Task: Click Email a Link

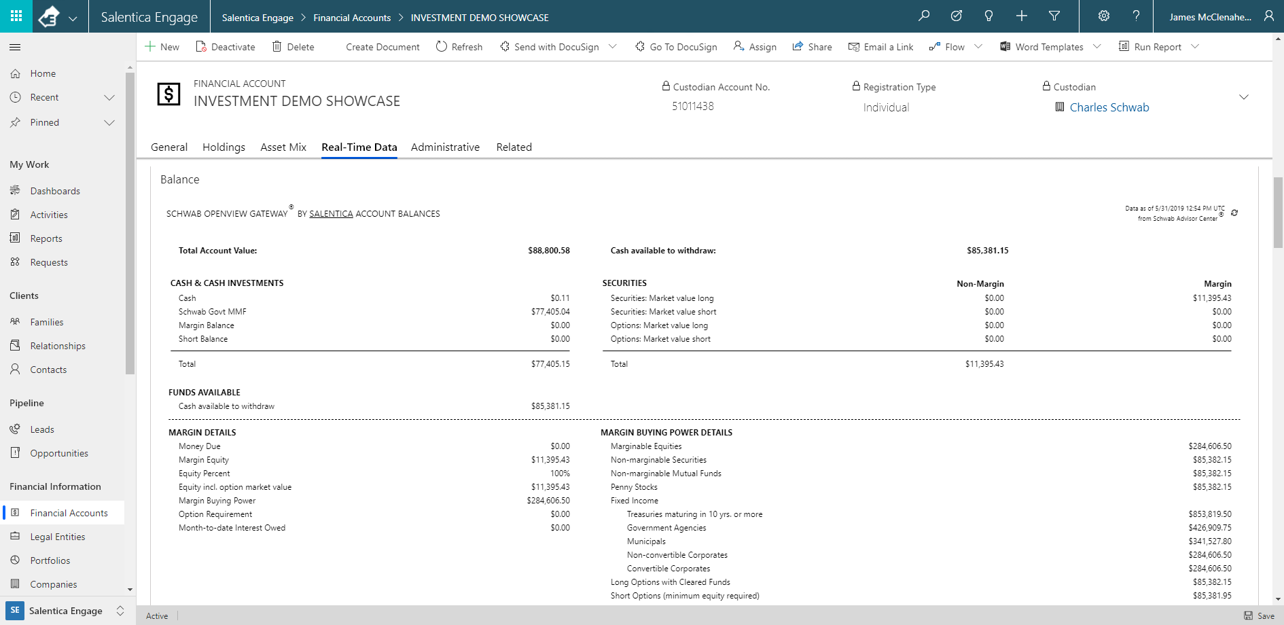Action: [880, 47]
